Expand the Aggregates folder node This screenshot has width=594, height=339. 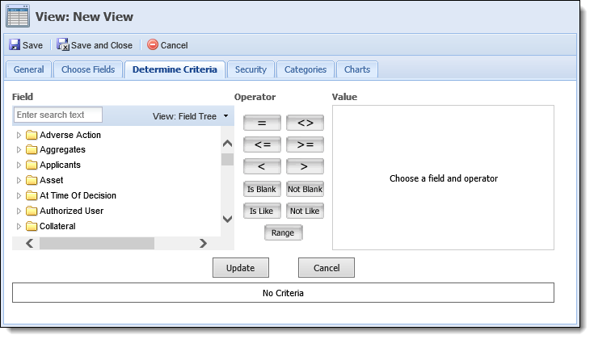19,150
